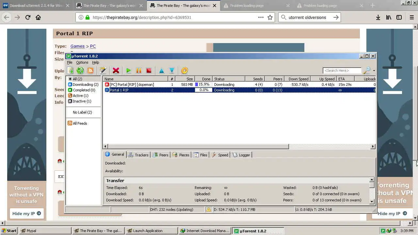Click the PC category link on Pirate Bay page
This screenshot has height=235, width=418.
pyautogui.click(x=93, y=46)
